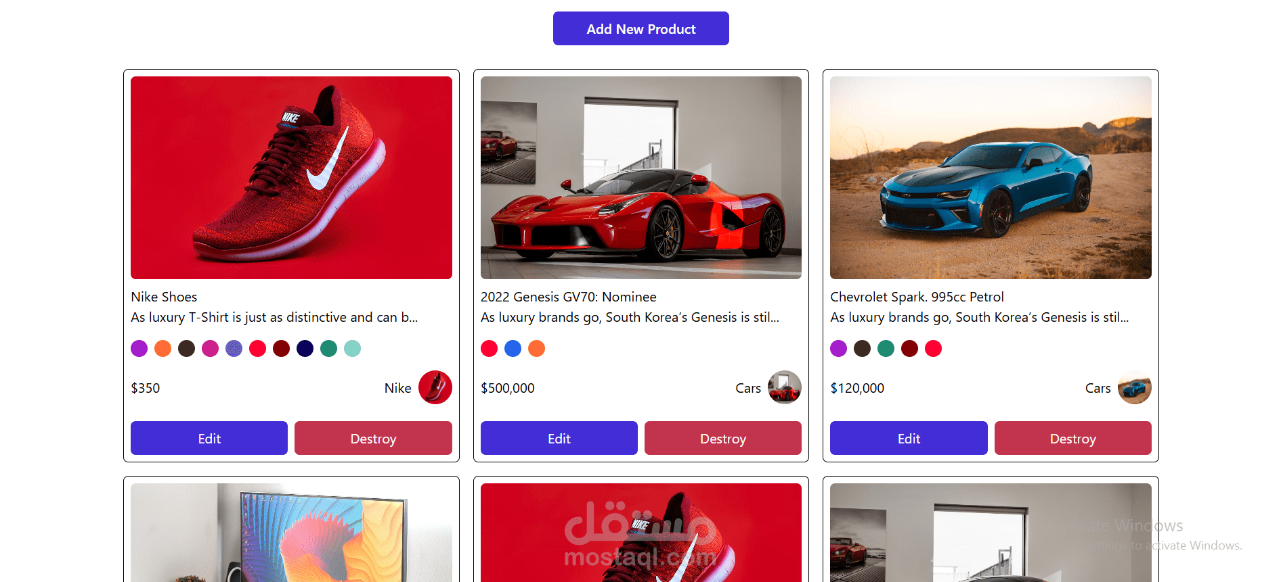Click the Add New Product button
This screenshot has width=1281, height=582.
click(x=640, y=28)
